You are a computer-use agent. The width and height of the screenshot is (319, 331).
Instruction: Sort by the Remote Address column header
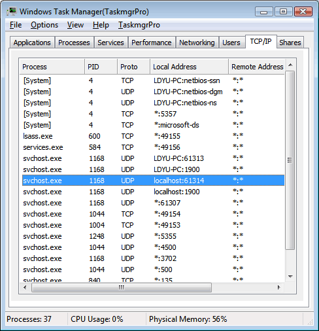(x=257, y=67)
